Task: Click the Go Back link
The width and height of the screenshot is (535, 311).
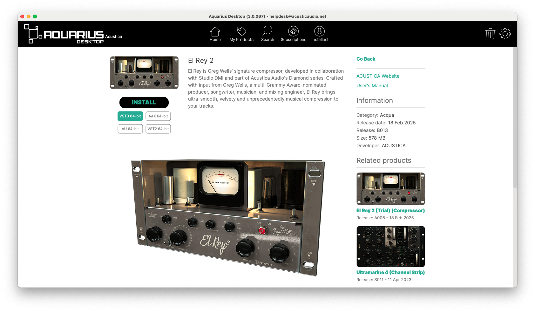Action: pos(366,59)
